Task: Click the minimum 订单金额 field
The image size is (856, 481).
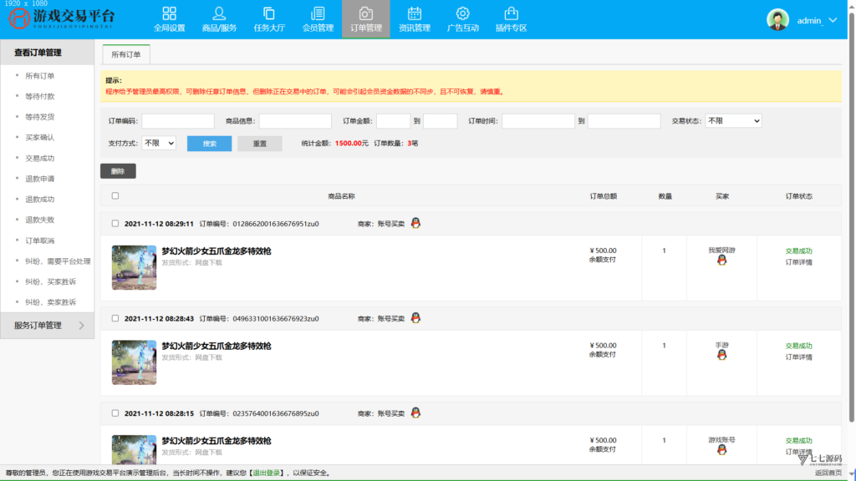Action: tap(393, 121)
